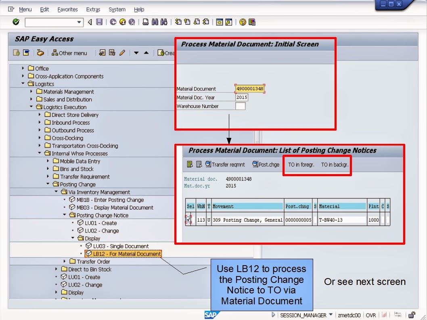Select the Find icon in the toolbar
Viewport: 427px width, 320px height.
(x=154, y=22)
